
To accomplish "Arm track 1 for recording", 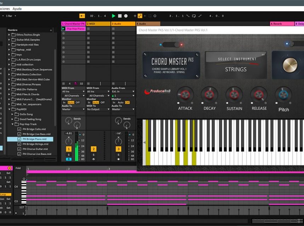I will pos(69,159).
